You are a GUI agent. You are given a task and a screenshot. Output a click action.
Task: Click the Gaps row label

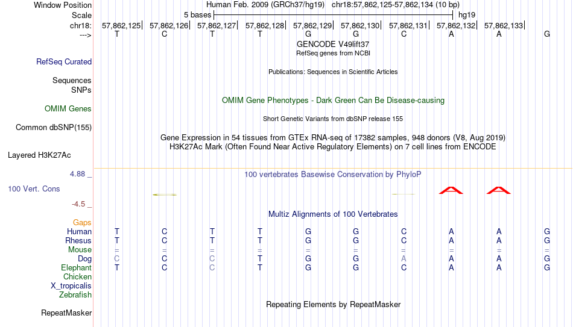[82, 222]
